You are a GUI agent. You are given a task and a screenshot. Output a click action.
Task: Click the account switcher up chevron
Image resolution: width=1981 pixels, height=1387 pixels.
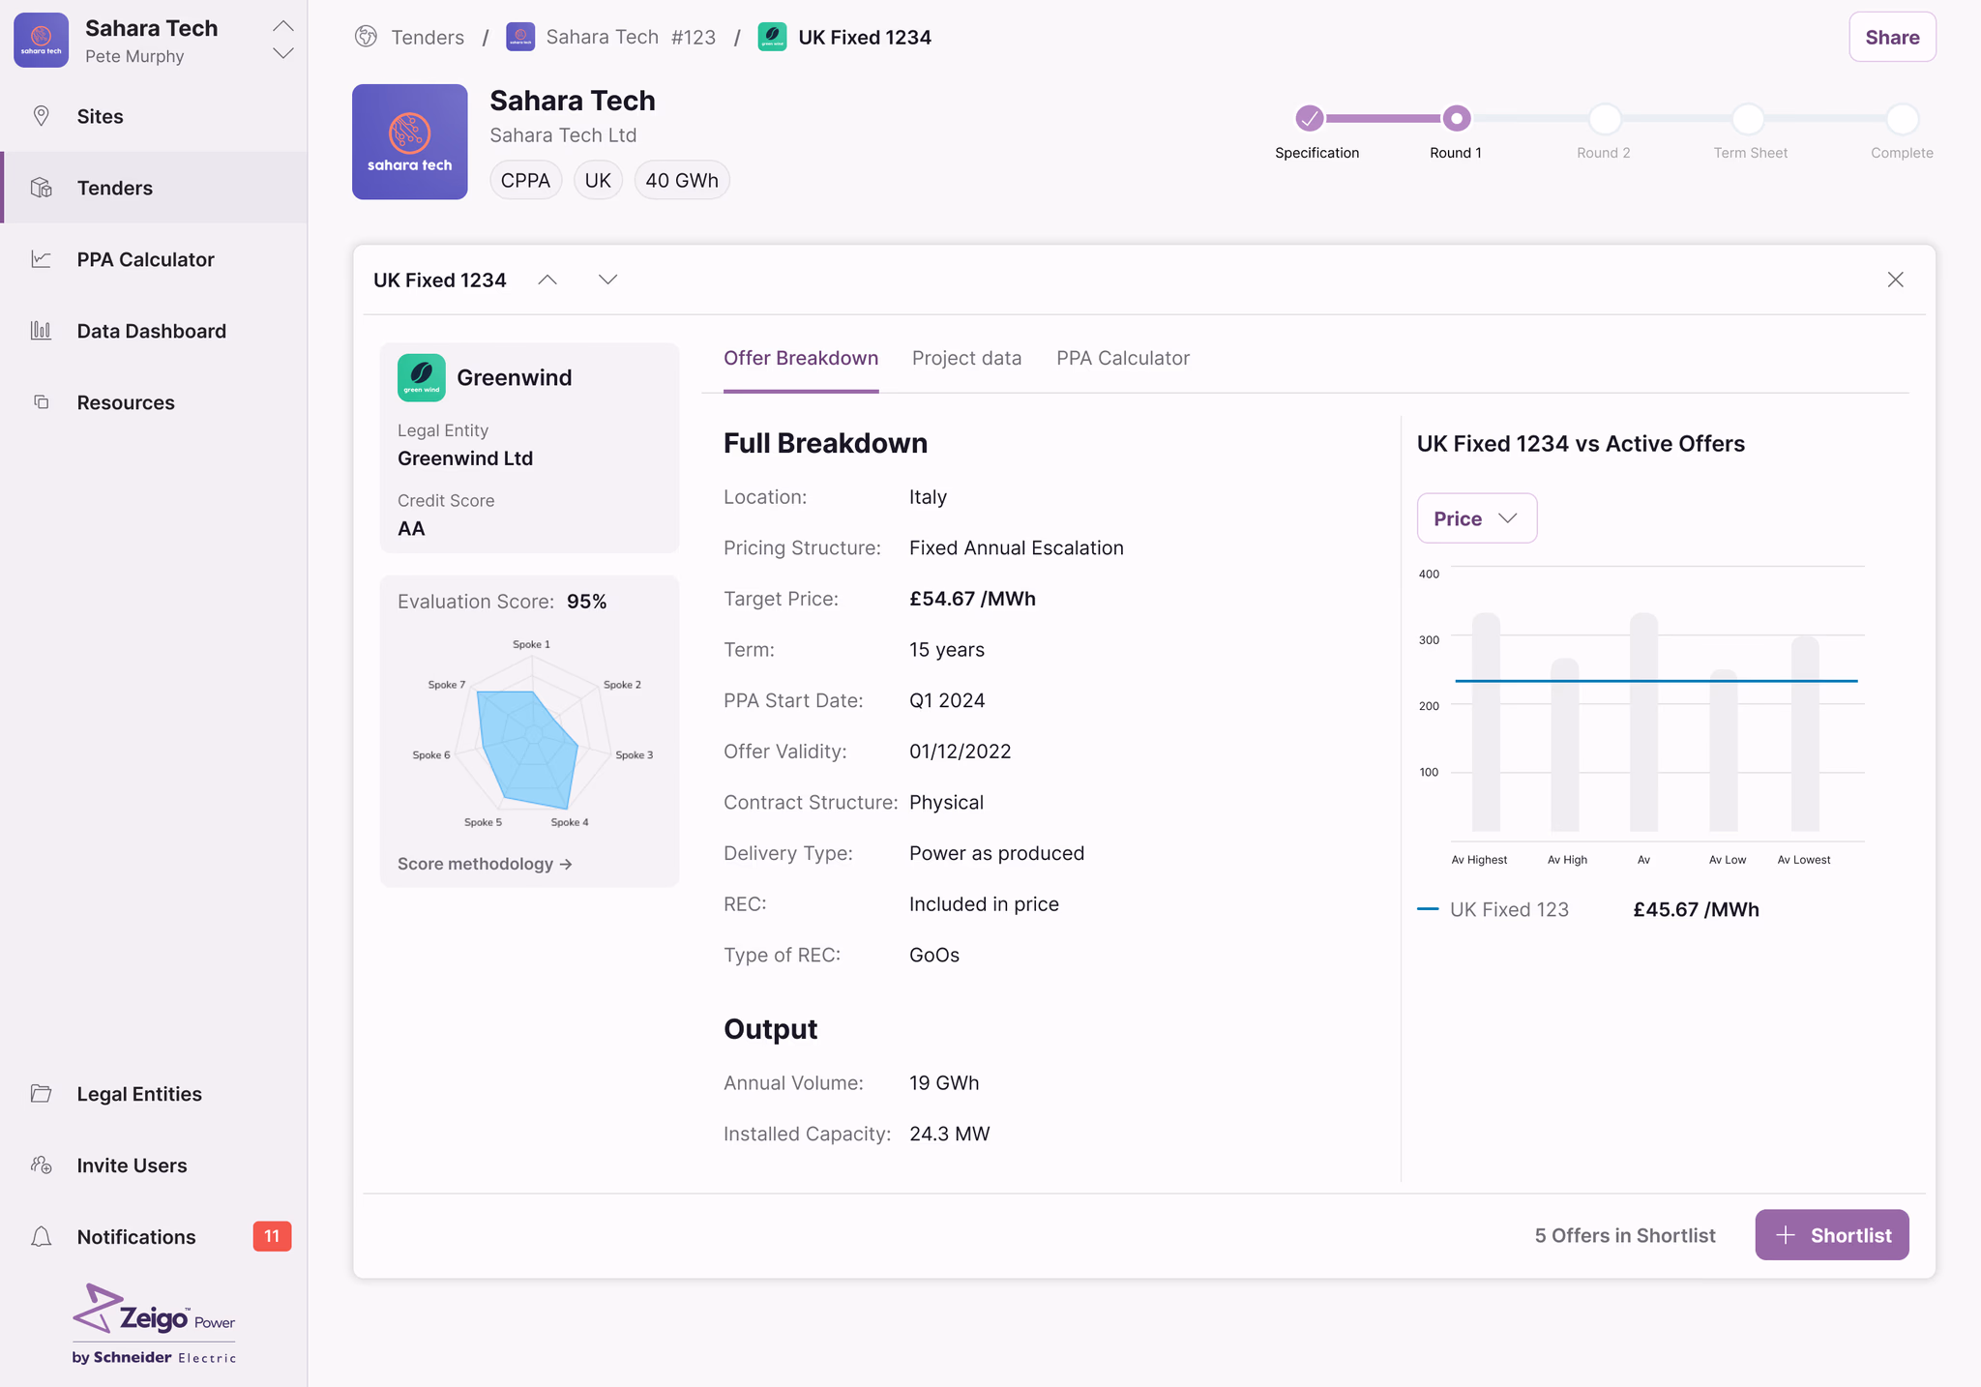pyautogui.click(x=282, y=26)
